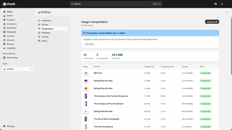Click the Savings column header
The height and width of the screenshot is (130, 232).
185,67
